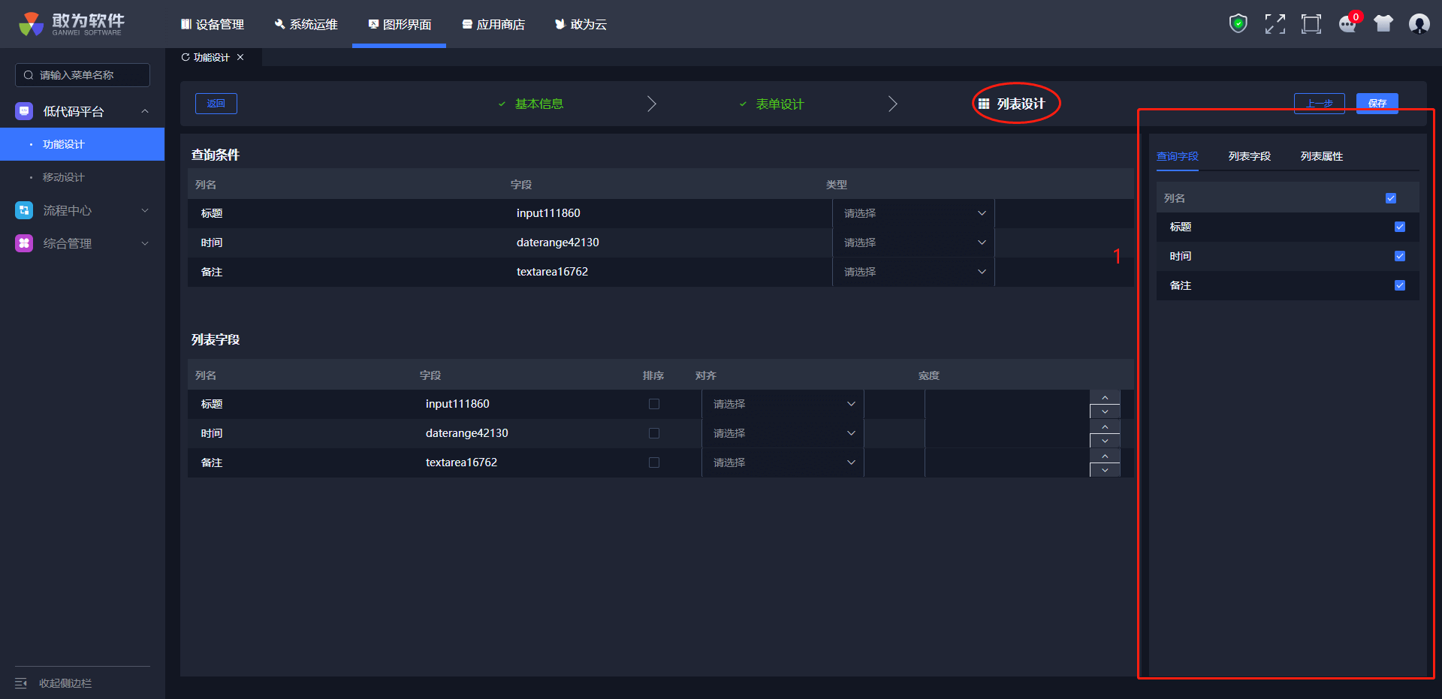Click the green security shield icon
1442x699 pixels.
click(x=1238, y=24)
